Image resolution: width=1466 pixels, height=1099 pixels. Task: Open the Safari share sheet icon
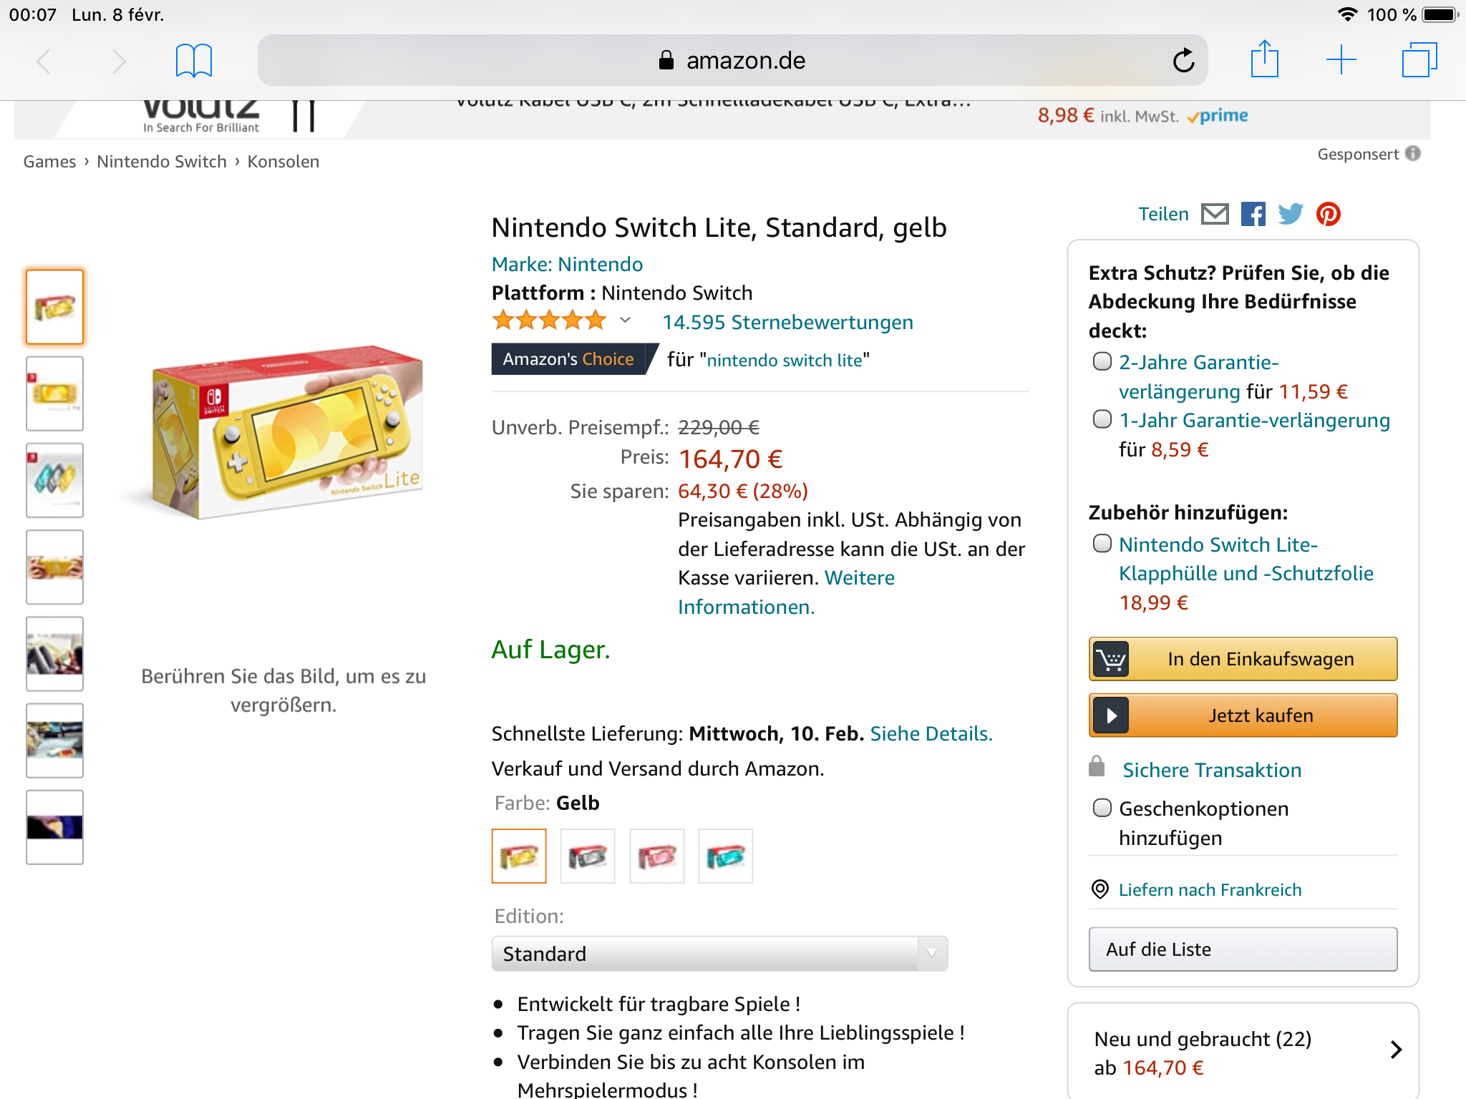click(x=1264, y=59)
